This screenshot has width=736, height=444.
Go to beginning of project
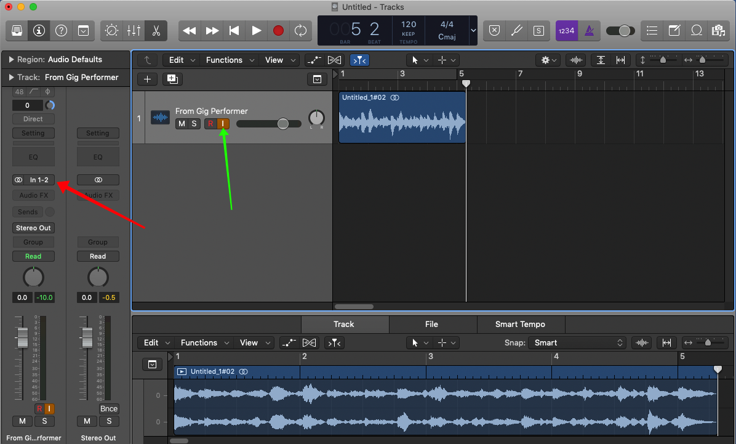(x=234, y=31)
